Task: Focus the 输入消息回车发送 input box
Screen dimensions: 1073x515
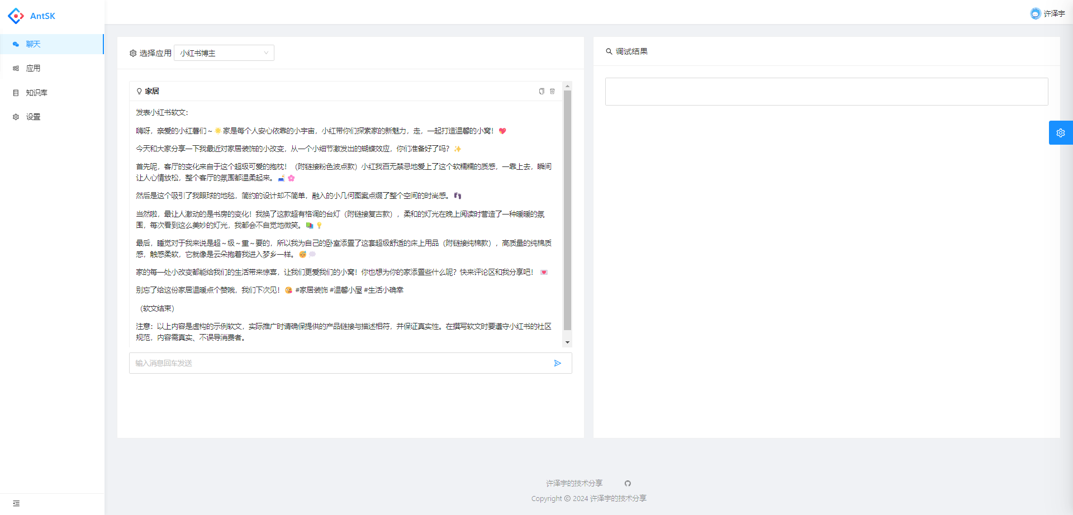Action: [335, 363]
